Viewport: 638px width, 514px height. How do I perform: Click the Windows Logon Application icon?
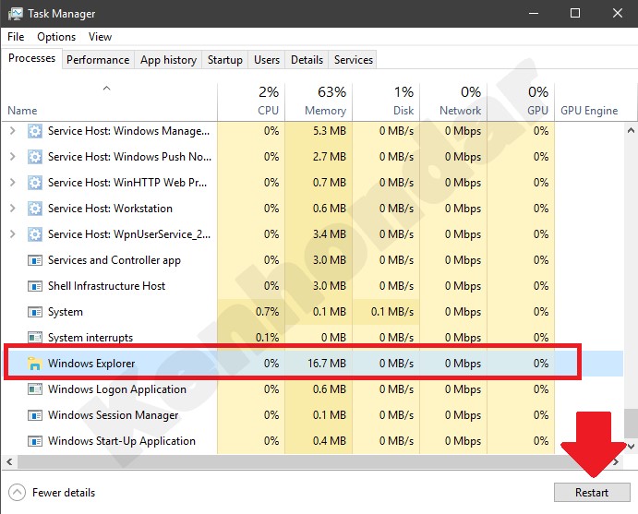pyautogui.click(x=35, y=389)
